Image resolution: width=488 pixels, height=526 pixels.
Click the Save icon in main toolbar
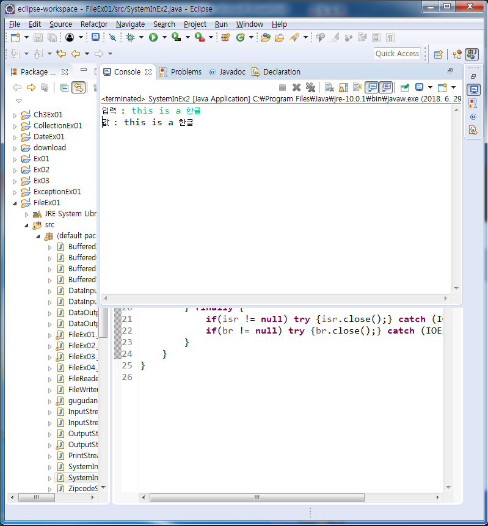pyautogui.click(x=38, y=38)
